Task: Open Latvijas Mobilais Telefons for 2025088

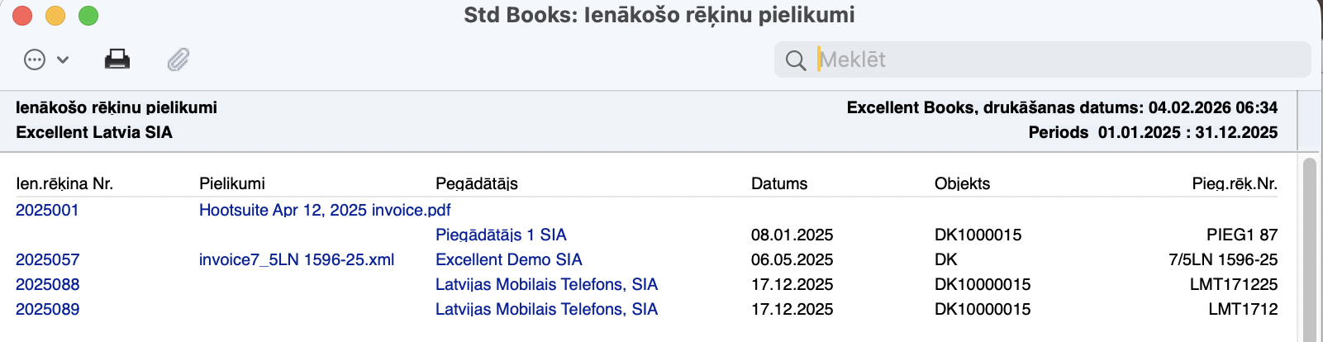Action: pos(546,284)
